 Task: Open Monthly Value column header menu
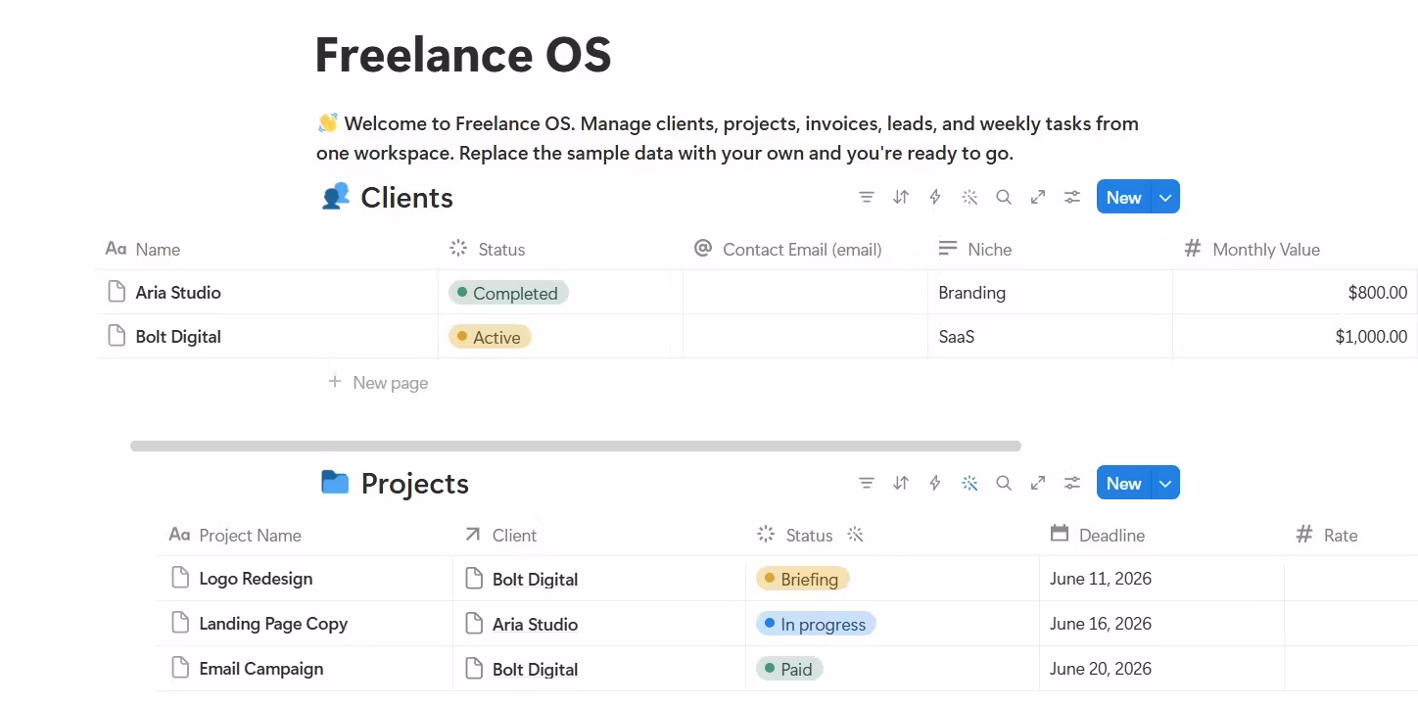pyautogui.click(x=1295, y=249)
